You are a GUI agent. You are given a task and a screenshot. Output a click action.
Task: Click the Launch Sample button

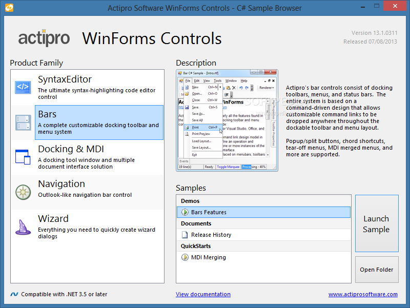point(377,223)
